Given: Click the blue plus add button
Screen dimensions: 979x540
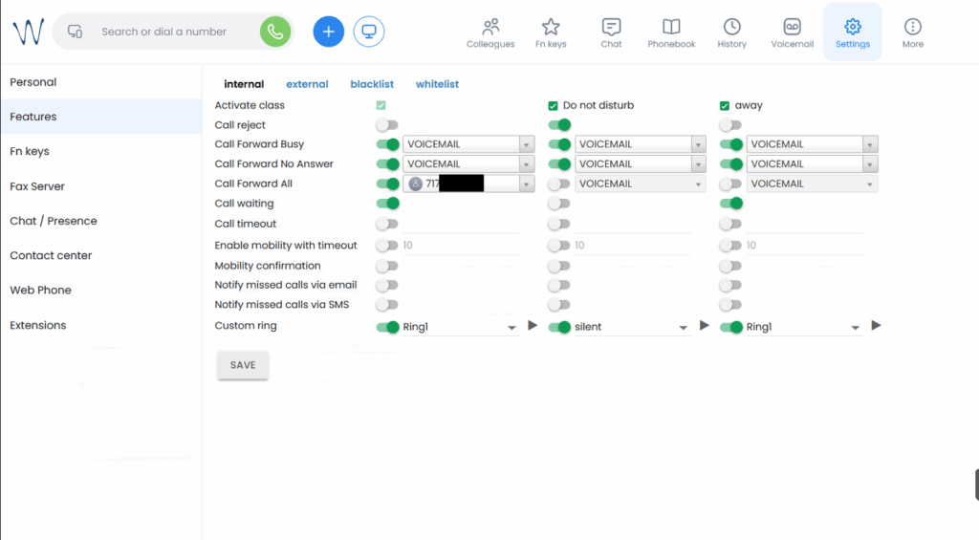Looking at the screenshot, I should [328, 32].
